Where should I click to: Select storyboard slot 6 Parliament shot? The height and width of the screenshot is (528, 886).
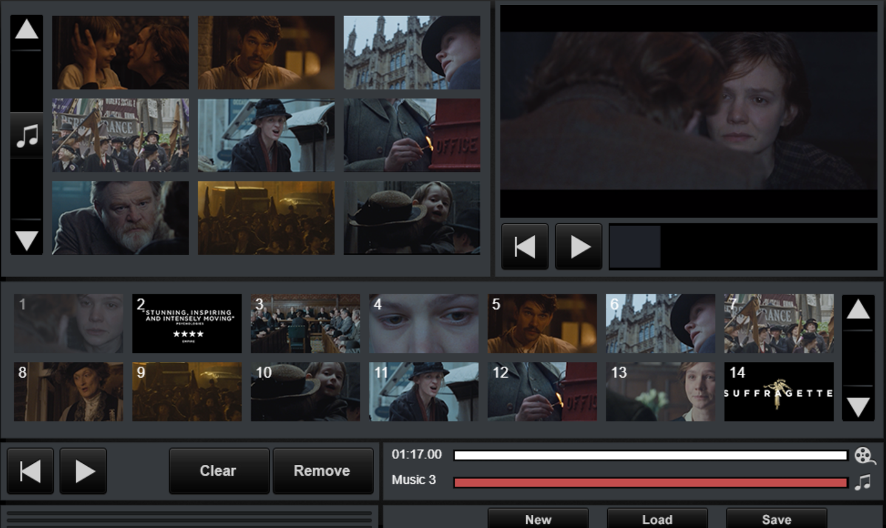click(x=661, y=324)
